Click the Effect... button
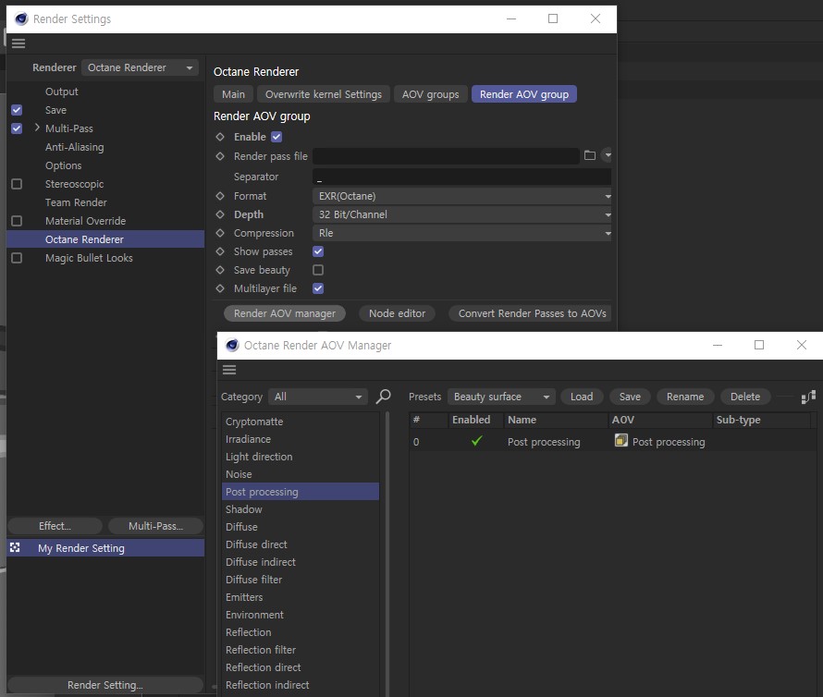Screen dimensions: 823x697 55,526
